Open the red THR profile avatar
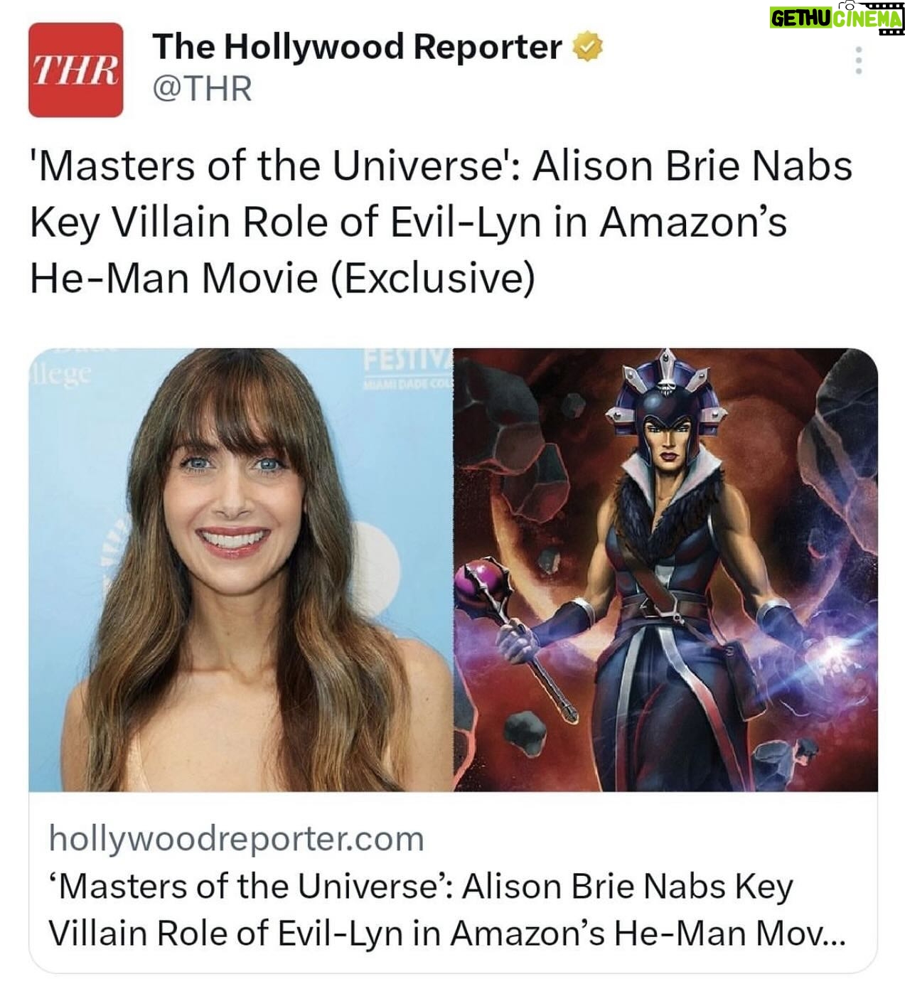 pos(75,70)
